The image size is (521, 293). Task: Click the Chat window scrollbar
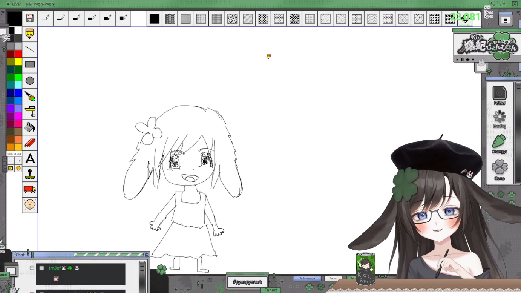pos(142,276)
